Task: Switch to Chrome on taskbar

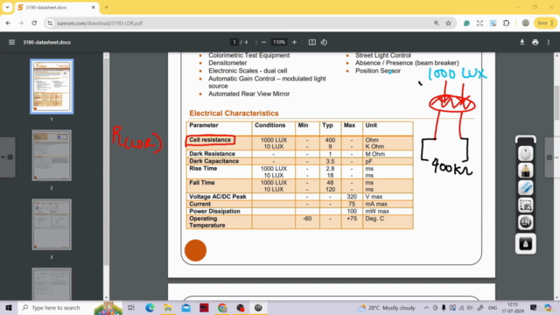Action: pyautogui.click(x=222, y=307)
